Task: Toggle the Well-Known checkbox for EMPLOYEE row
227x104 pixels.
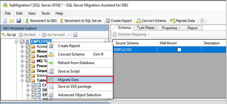Action: coord(180,50)
